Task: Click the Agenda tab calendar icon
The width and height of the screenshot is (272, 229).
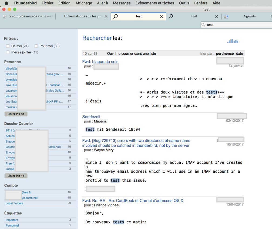Action: click(226, 17)
